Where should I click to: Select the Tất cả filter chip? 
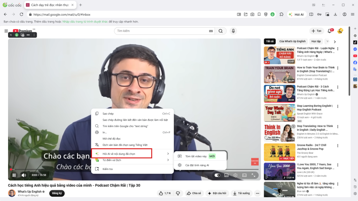point(270,41)
